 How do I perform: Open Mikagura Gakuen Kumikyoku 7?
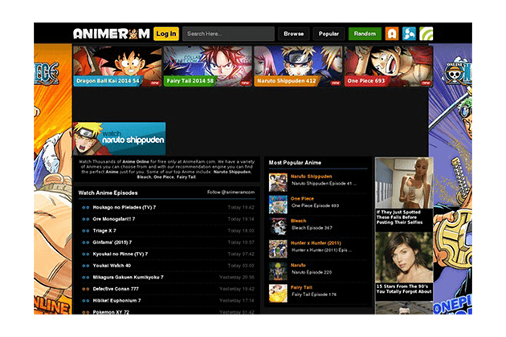click(129, 277)
